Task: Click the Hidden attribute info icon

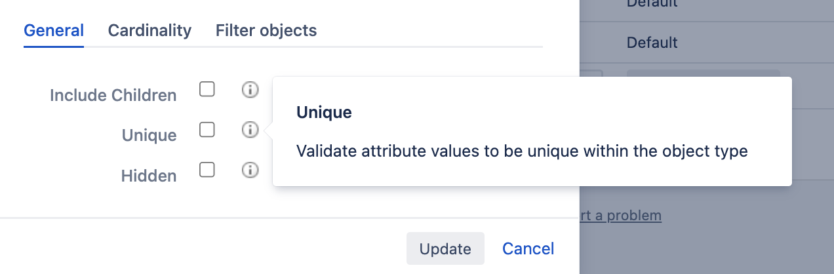Action: tap(250, 170)
